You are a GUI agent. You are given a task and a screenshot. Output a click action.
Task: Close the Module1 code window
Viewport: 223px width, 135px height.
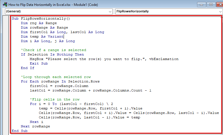(220, 4)
